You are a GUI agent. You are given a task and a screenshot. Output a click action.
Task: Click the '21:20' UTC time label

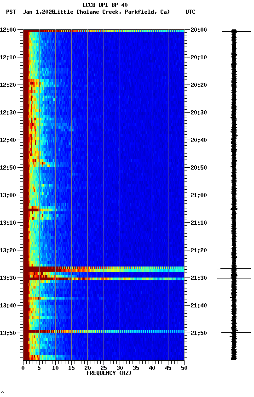point(199,251)
